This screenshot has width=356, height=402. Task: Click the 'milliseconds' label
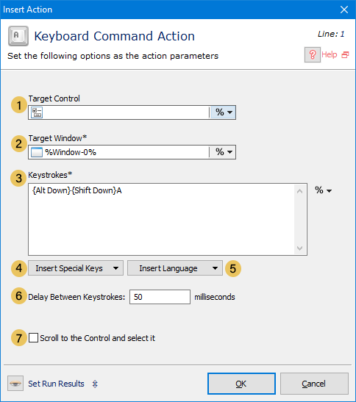(x=215, y=297)
